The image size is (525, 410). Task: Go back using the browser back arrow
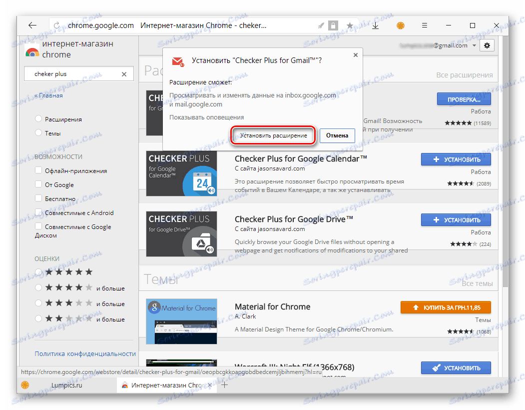click(x=32, y=25)
